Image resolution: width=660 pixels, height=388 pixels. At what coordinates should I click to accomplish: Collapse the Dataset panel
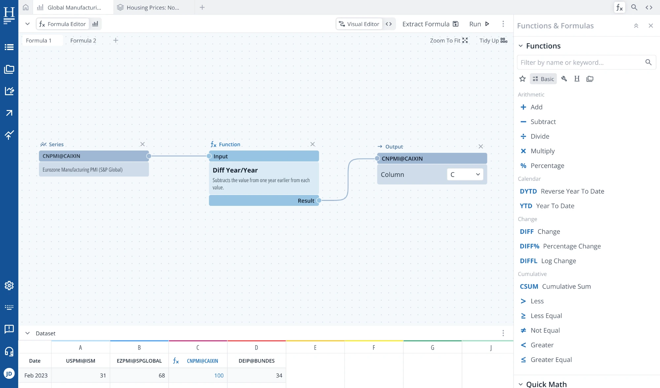click(x=28, y=333)
